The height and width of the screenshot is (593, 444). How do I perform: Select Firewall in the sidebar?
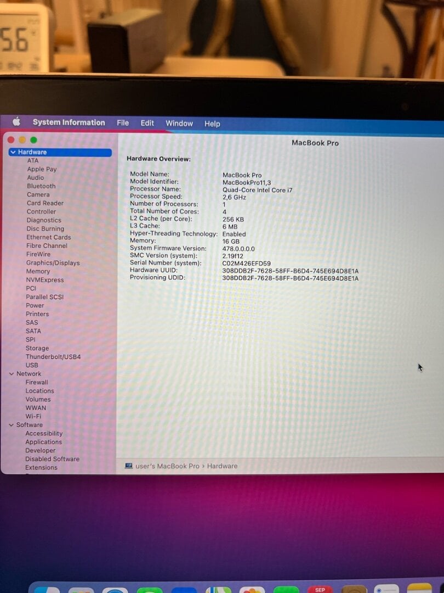37,382
